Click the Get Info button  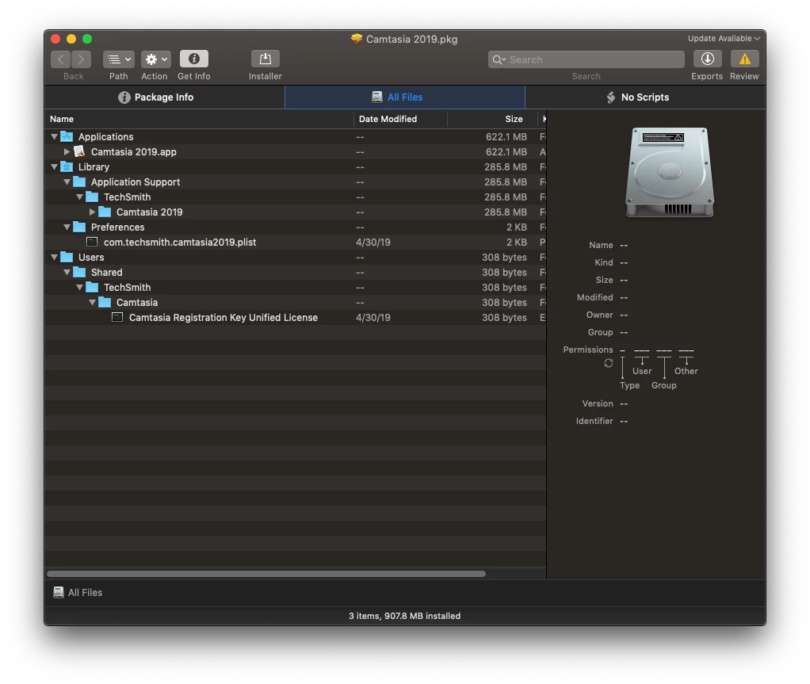(193, 59)
